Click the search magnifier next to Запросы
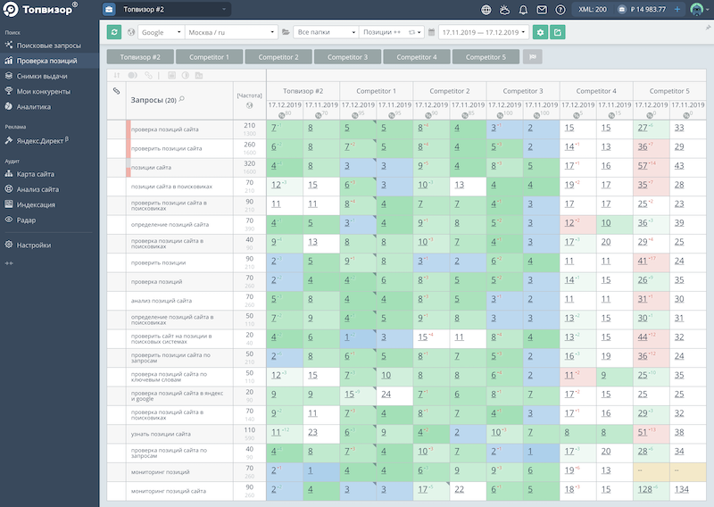The height and width of the screenshot is (507, 714). click(182, 99)
